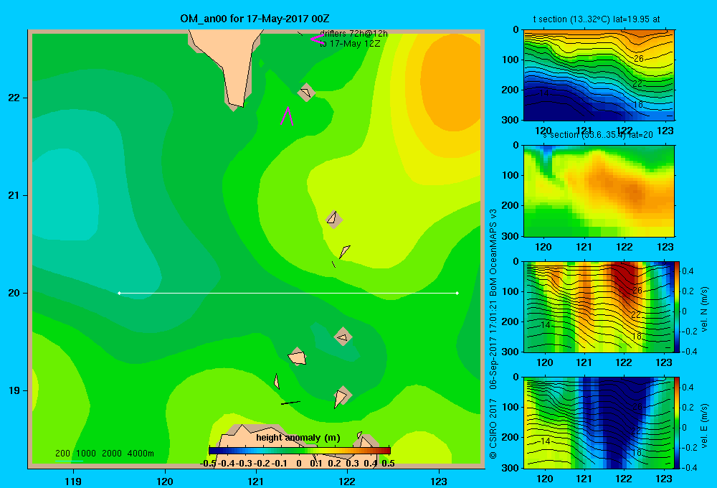This screenshot has width=717, height=488.
Task: Click the vel. E color scale bar
Action: tap(677, 423)
